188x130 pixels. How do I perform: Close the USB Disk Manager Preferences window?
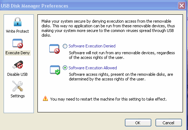182,5
